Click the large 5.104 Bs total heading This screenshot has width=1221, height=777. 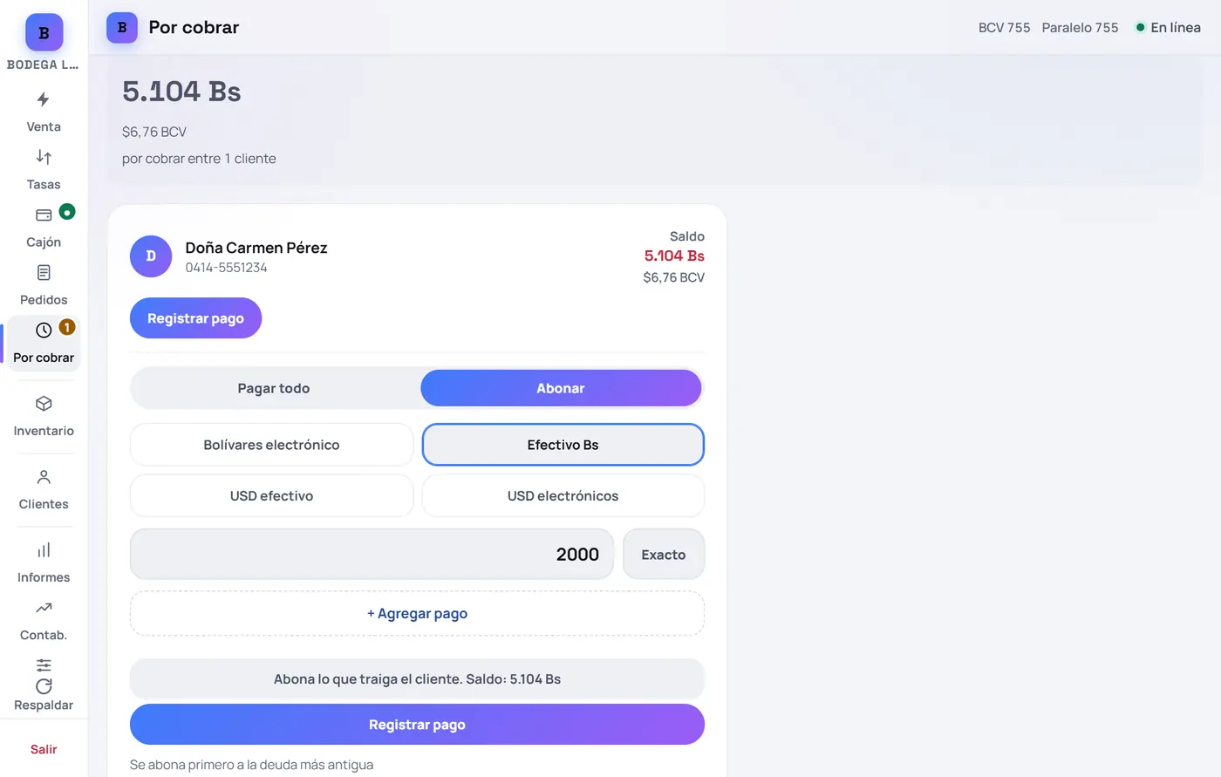click(181, 92)
